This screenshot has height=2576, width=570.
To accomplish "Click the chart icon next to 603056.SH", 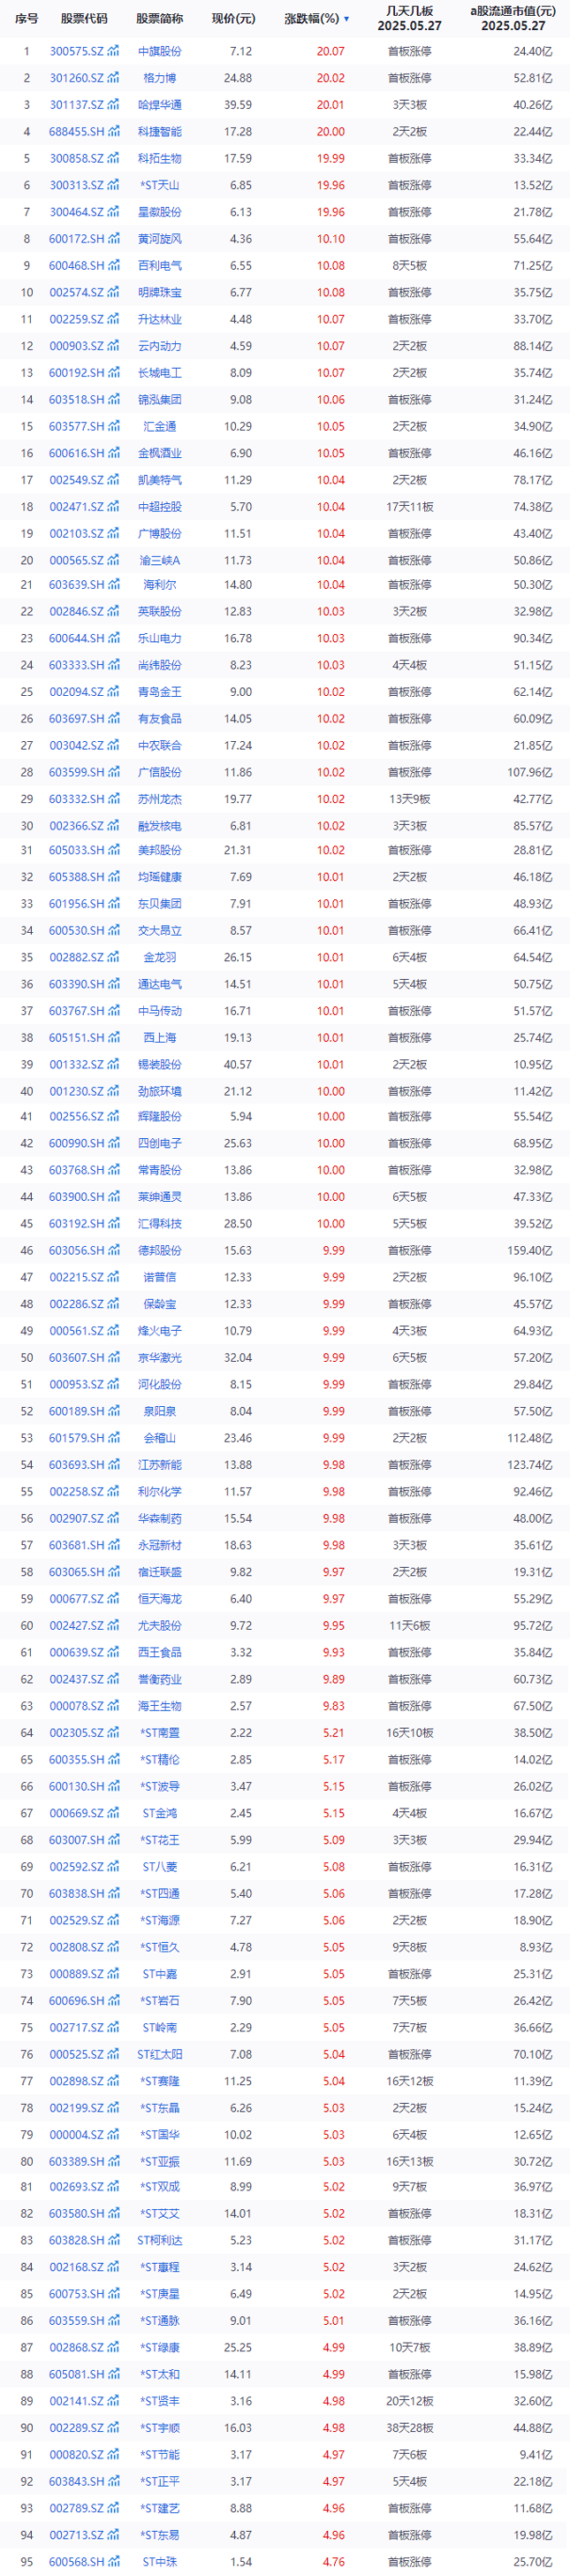I will 113,1251.
